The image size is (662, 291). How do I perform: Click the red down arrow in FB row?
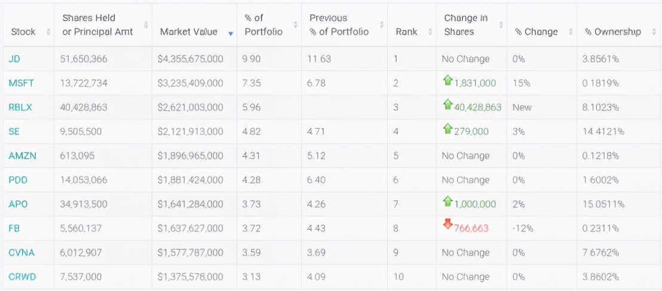tap(448, 225)
